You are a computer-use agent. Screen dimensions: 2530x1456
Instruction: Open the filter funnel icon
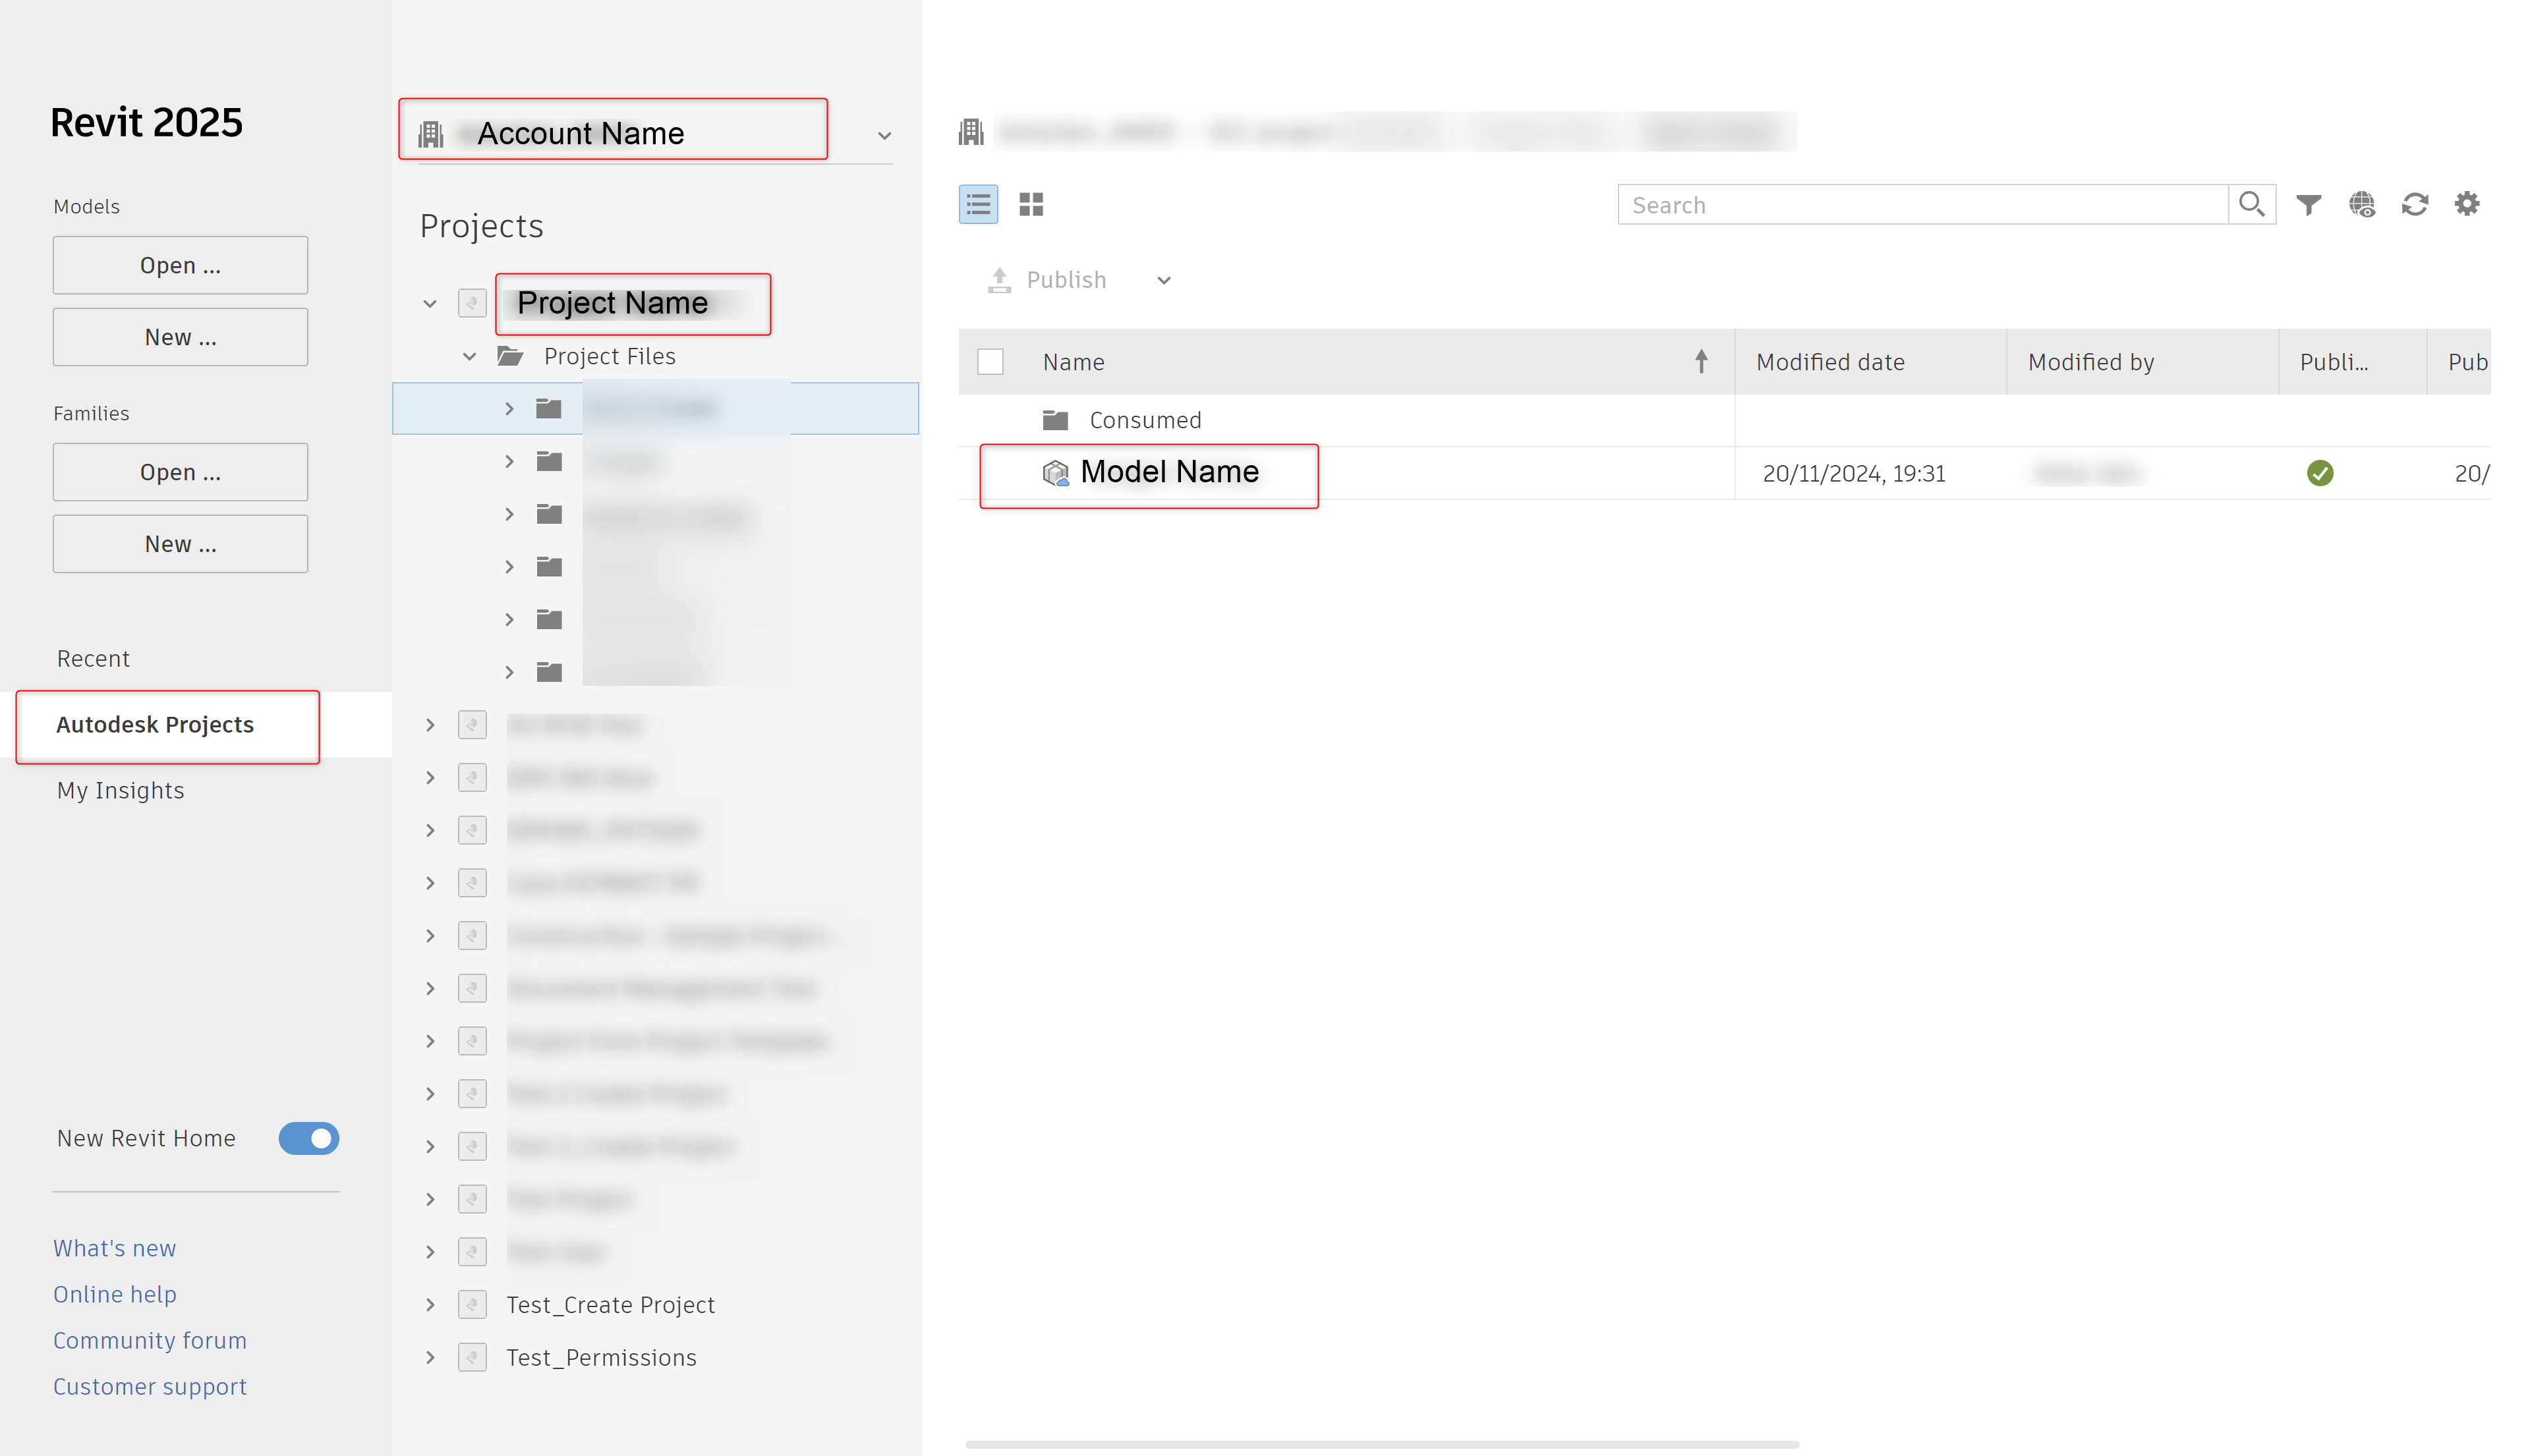pos(2308,205)
